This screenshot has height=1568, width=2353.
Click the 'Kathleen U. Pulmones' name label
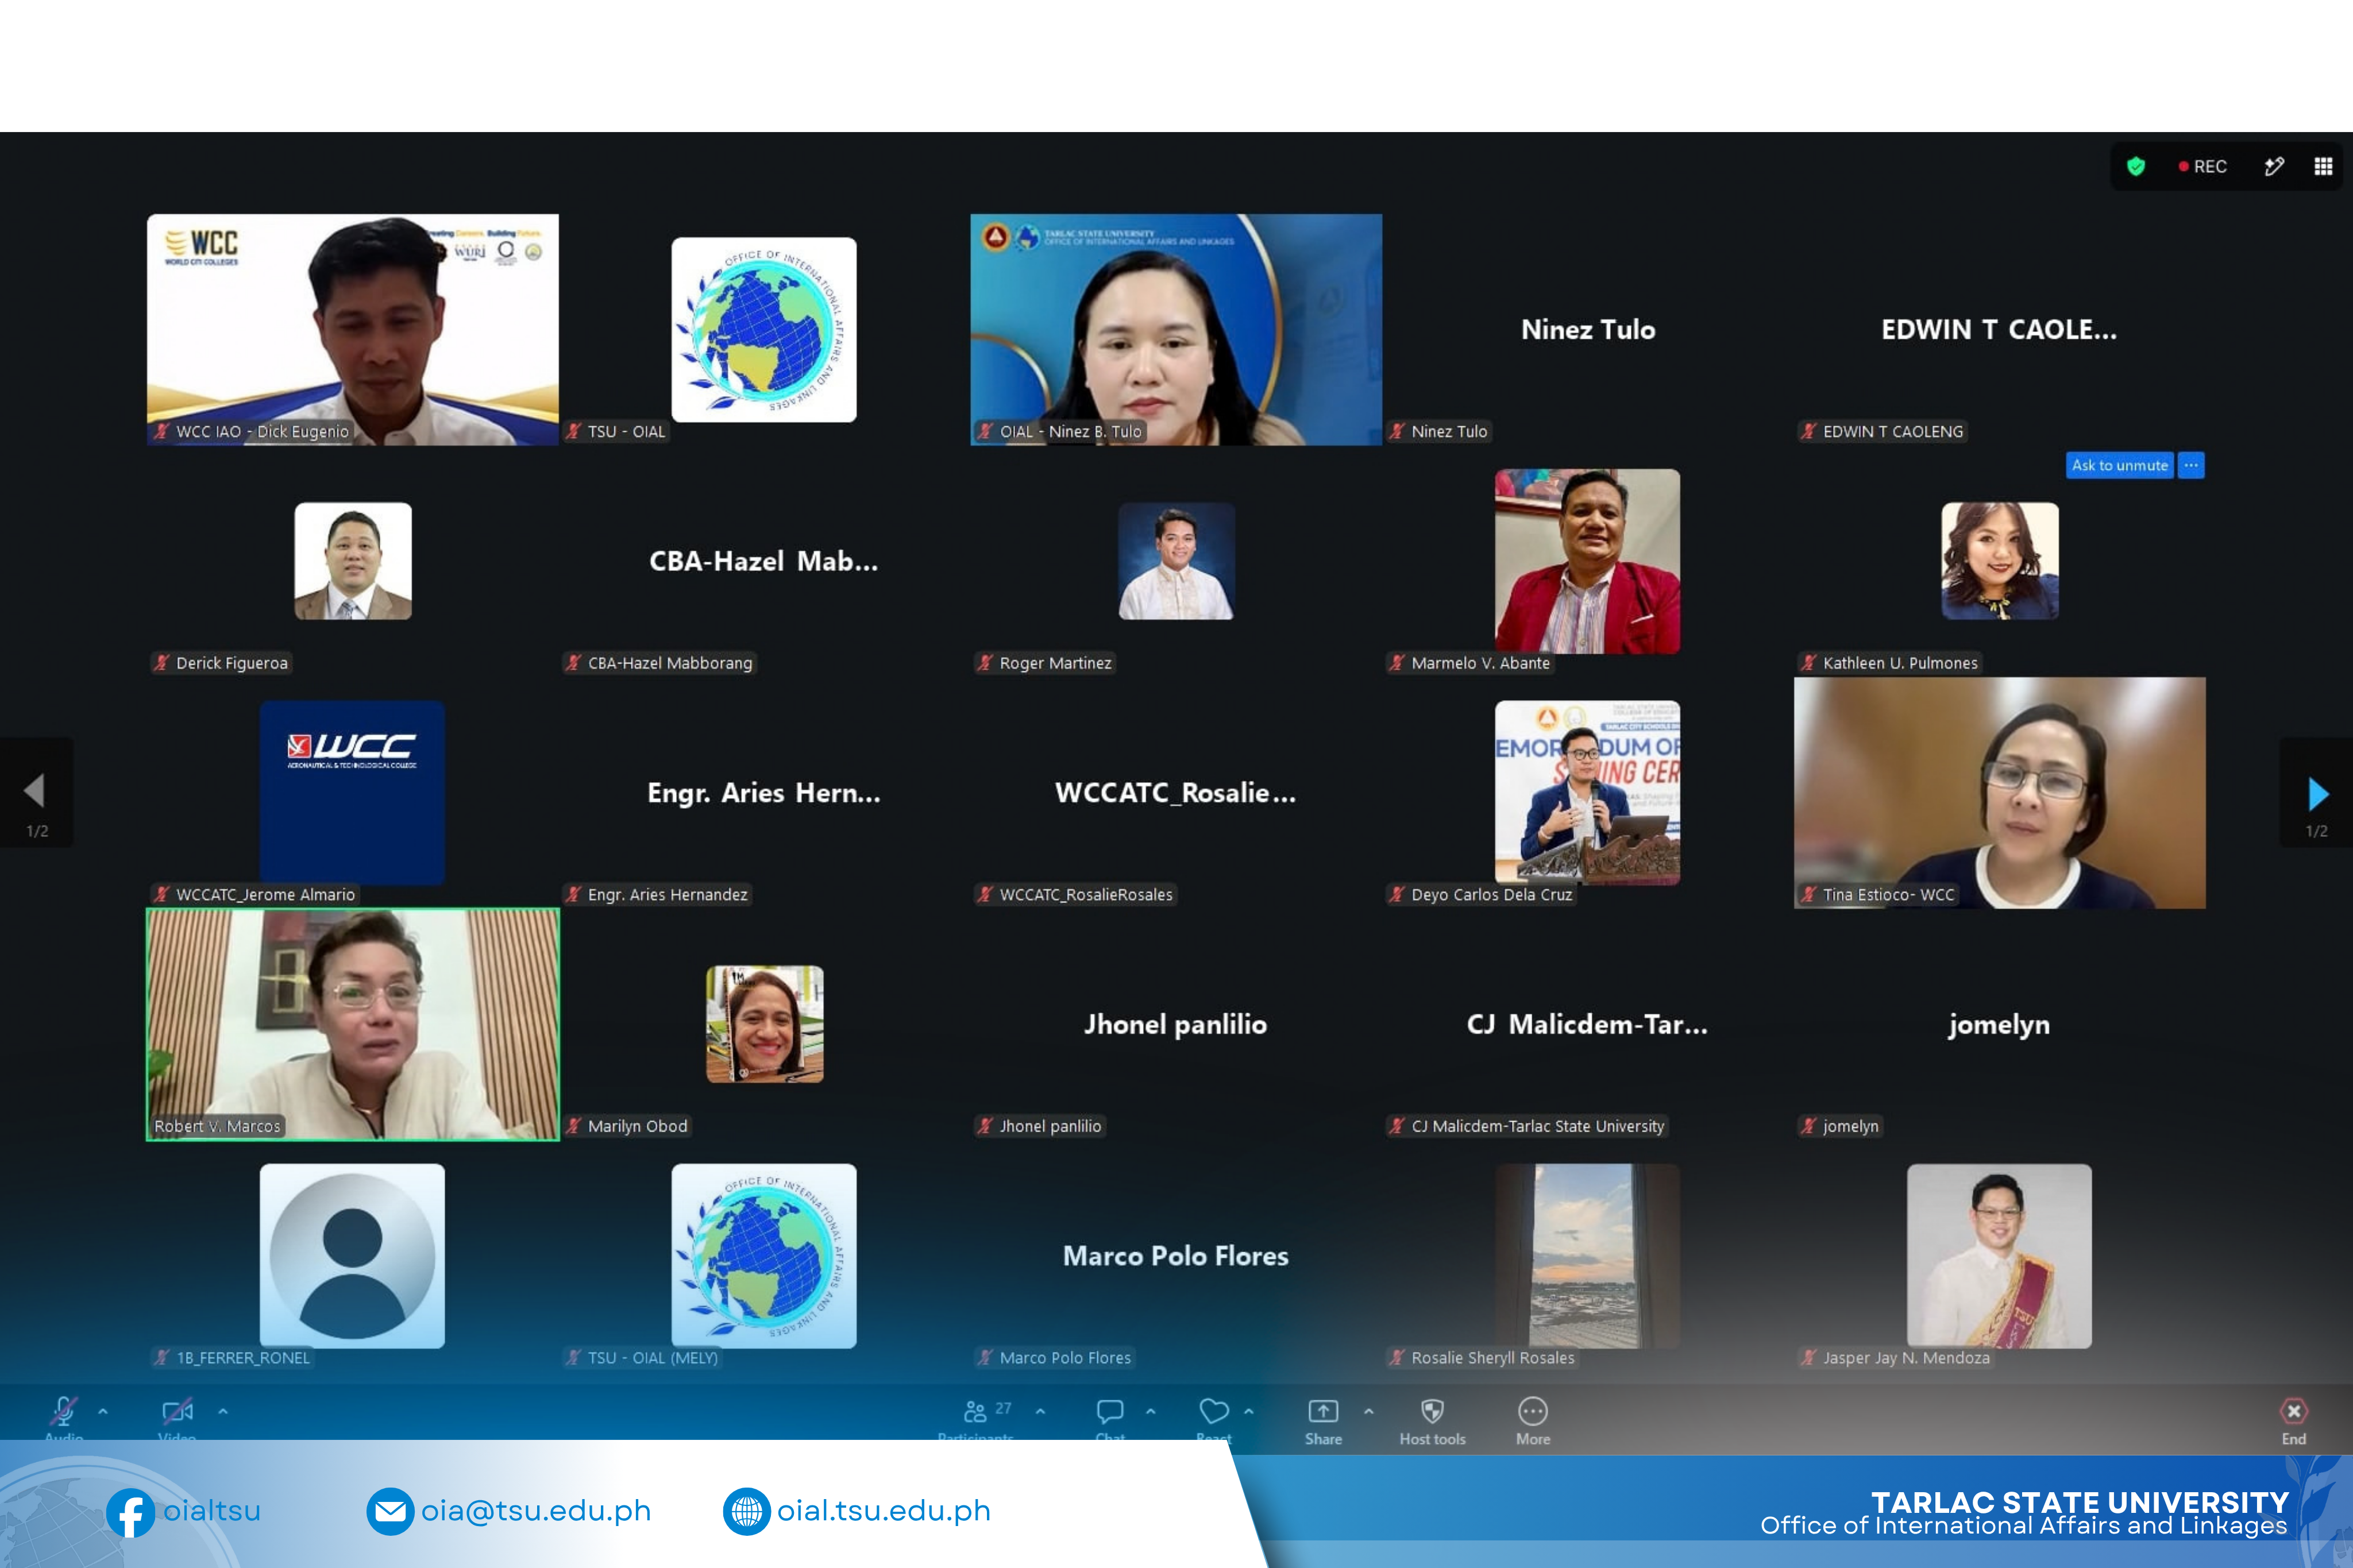point(1900,663)
